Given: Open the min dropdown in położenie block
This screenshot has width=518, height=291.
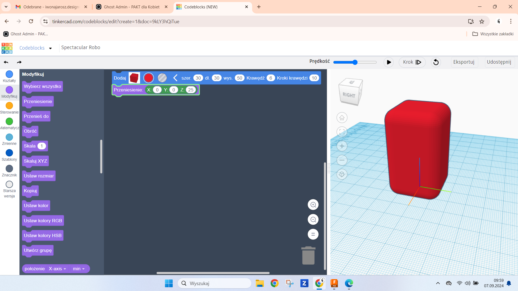Looking at the screenshot, I should coord(79,269).
